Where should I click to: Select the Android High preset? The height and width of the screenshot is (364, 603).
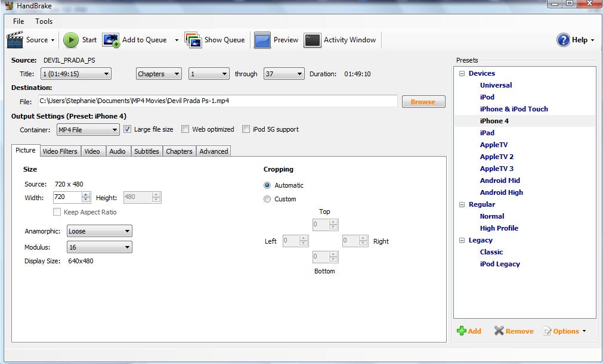(x=502, y=192)
